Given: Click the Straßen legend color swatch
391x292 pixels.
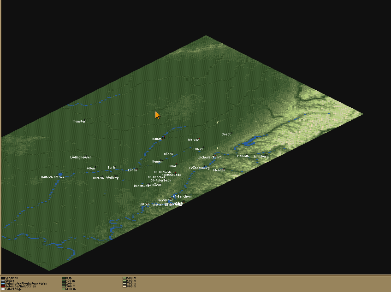Looking at the screenshot, I should [x=3, y=278].
